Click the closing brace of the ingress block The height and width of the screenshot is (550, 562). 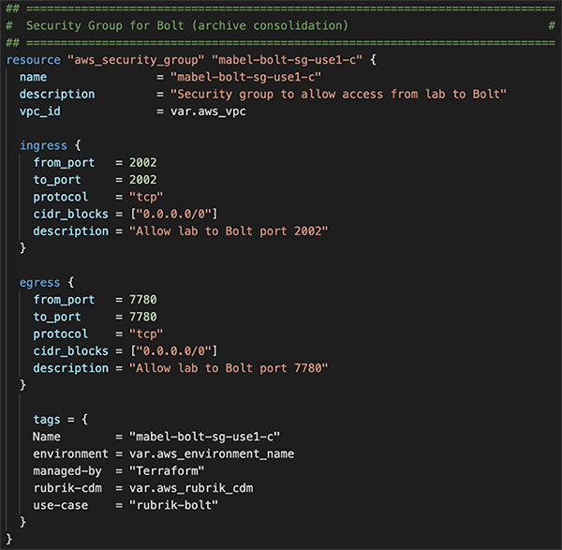point(22,248)
